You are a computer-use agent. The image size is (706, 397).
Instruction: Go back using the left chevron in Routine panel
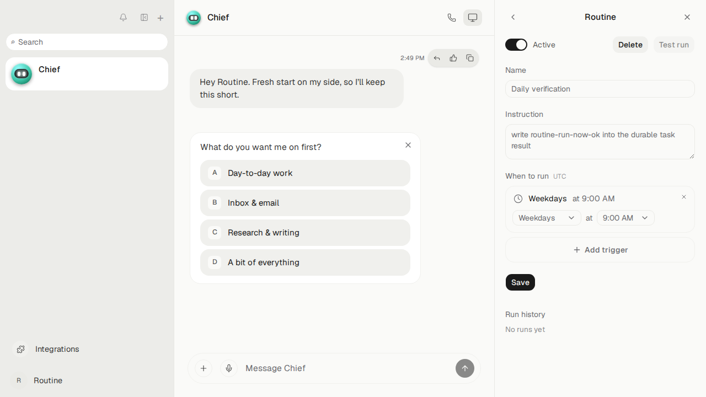click(513, 17)
